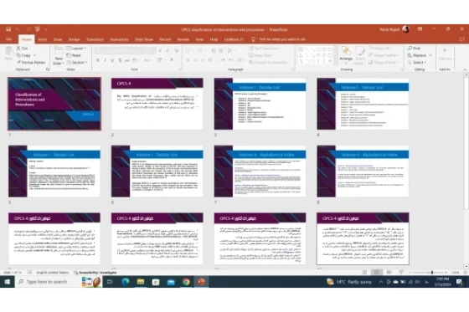Click the Reset slide button
The width and height of the screenshot is (469, 312).
click(74, 55)
